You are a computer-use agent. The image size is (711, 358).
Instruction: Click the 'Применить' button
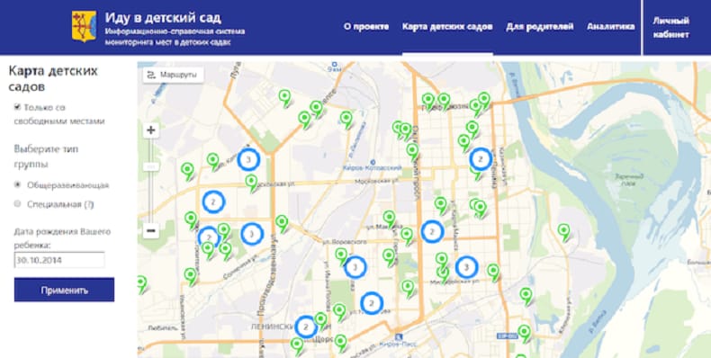64,290
